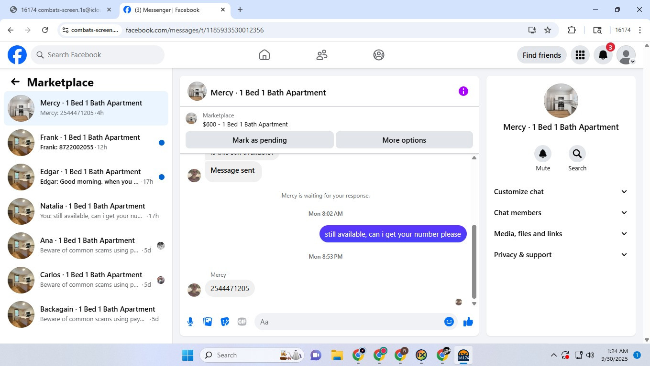This screenshot has height=366, width=650.
Task: Select the Messenger | Facebook tab
Action: pos(174,10)
